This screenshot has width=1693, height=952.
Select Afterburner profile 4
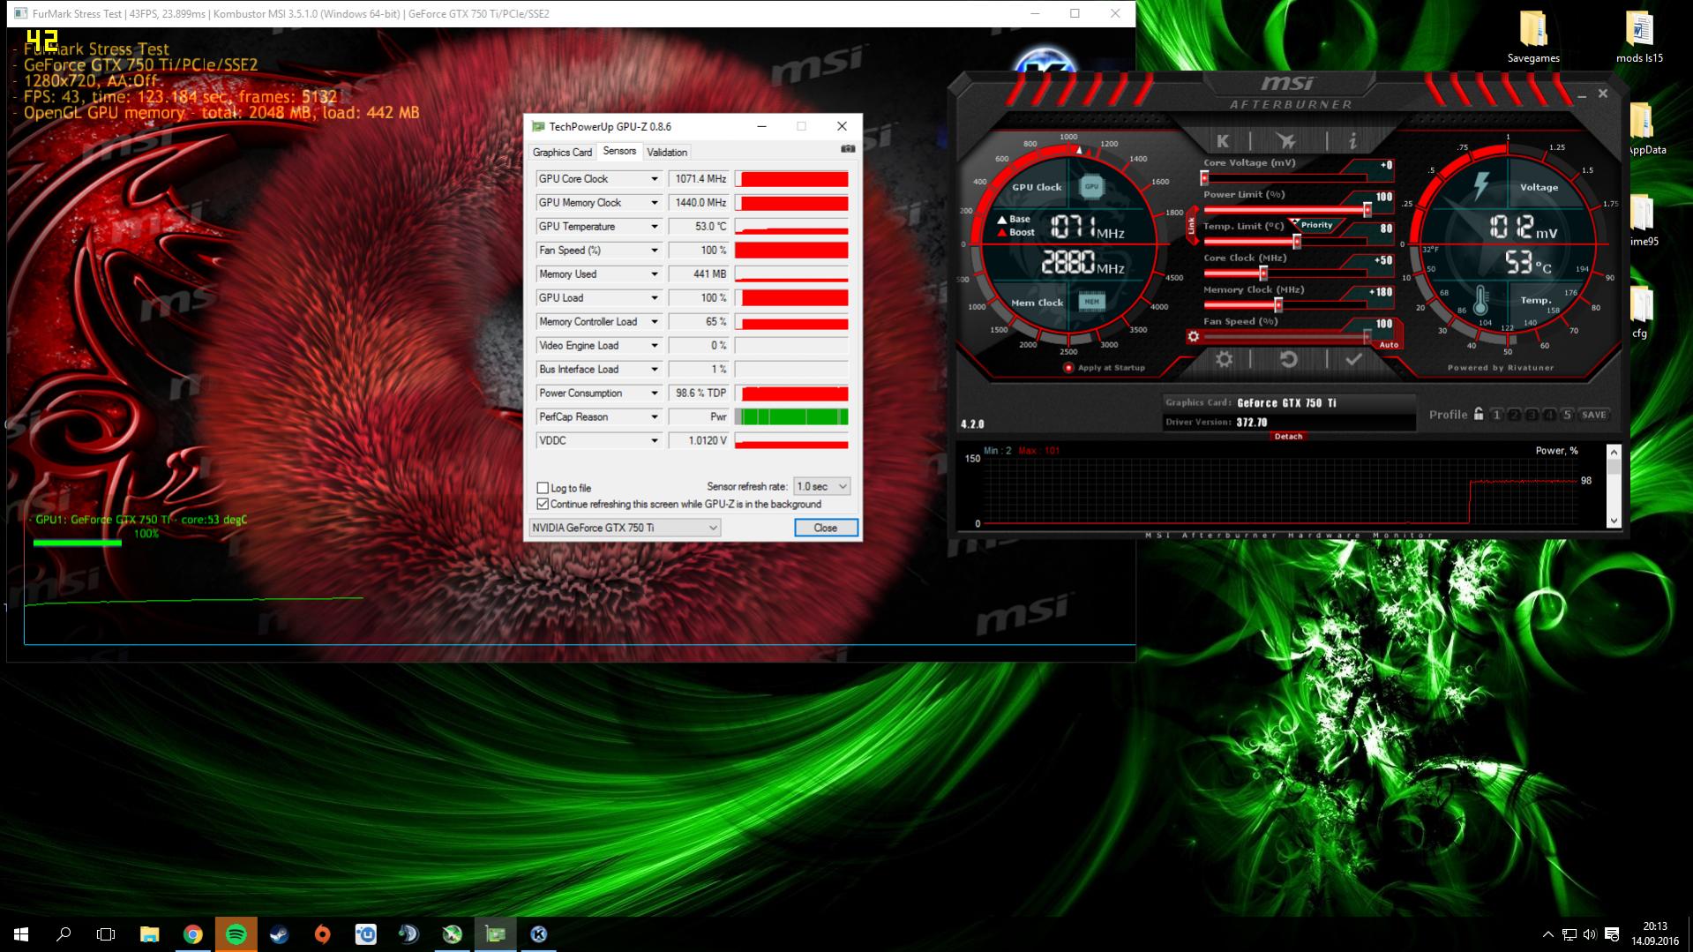(1549, 414)
